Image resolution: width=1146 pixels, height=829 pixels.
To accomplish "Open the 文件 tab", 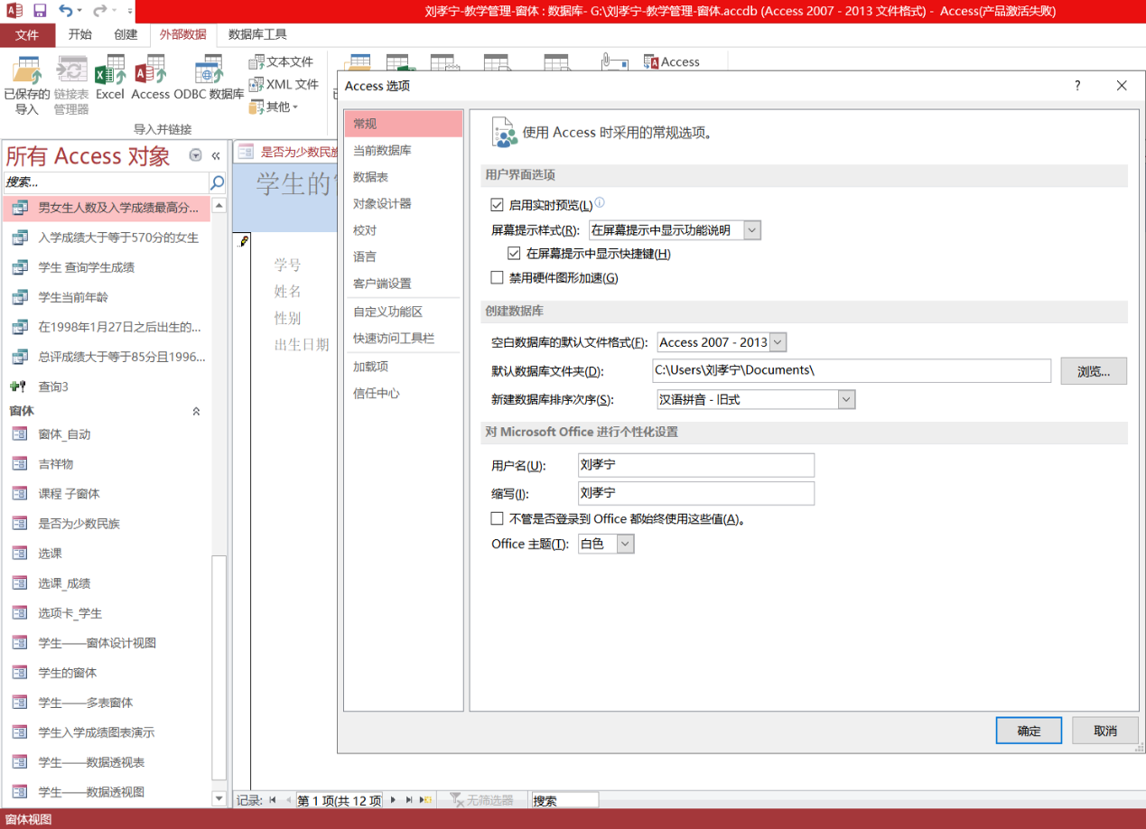I will [x=27, y=35].
